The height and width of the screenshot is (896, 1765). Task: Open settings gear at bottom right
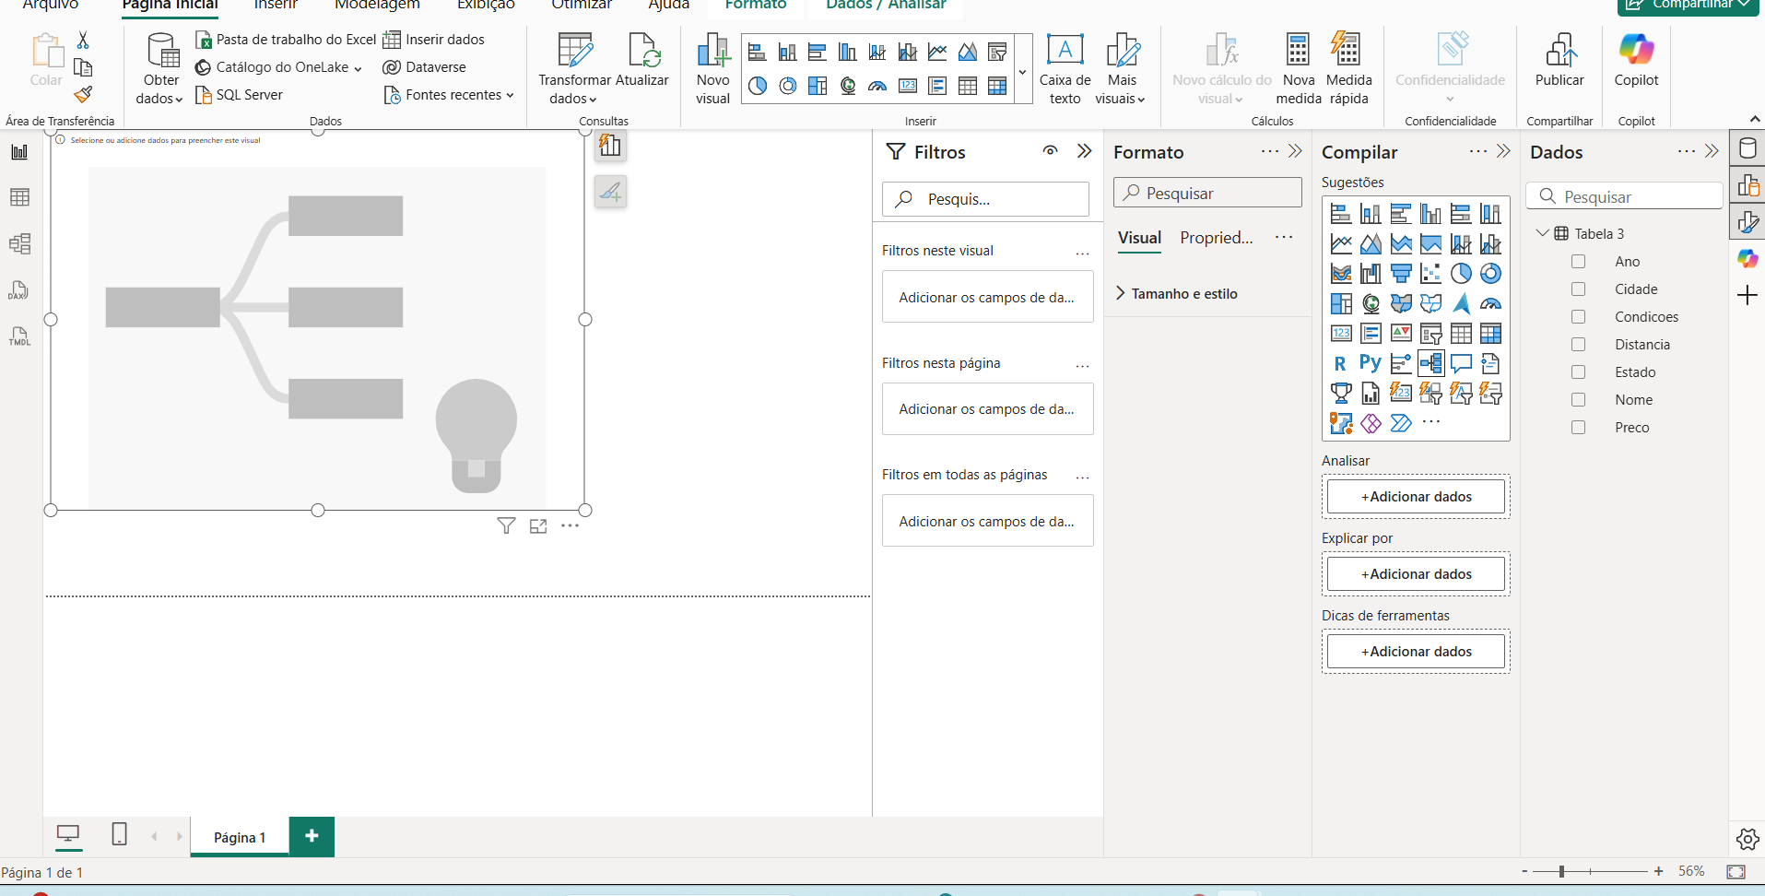pos(1747,839)
